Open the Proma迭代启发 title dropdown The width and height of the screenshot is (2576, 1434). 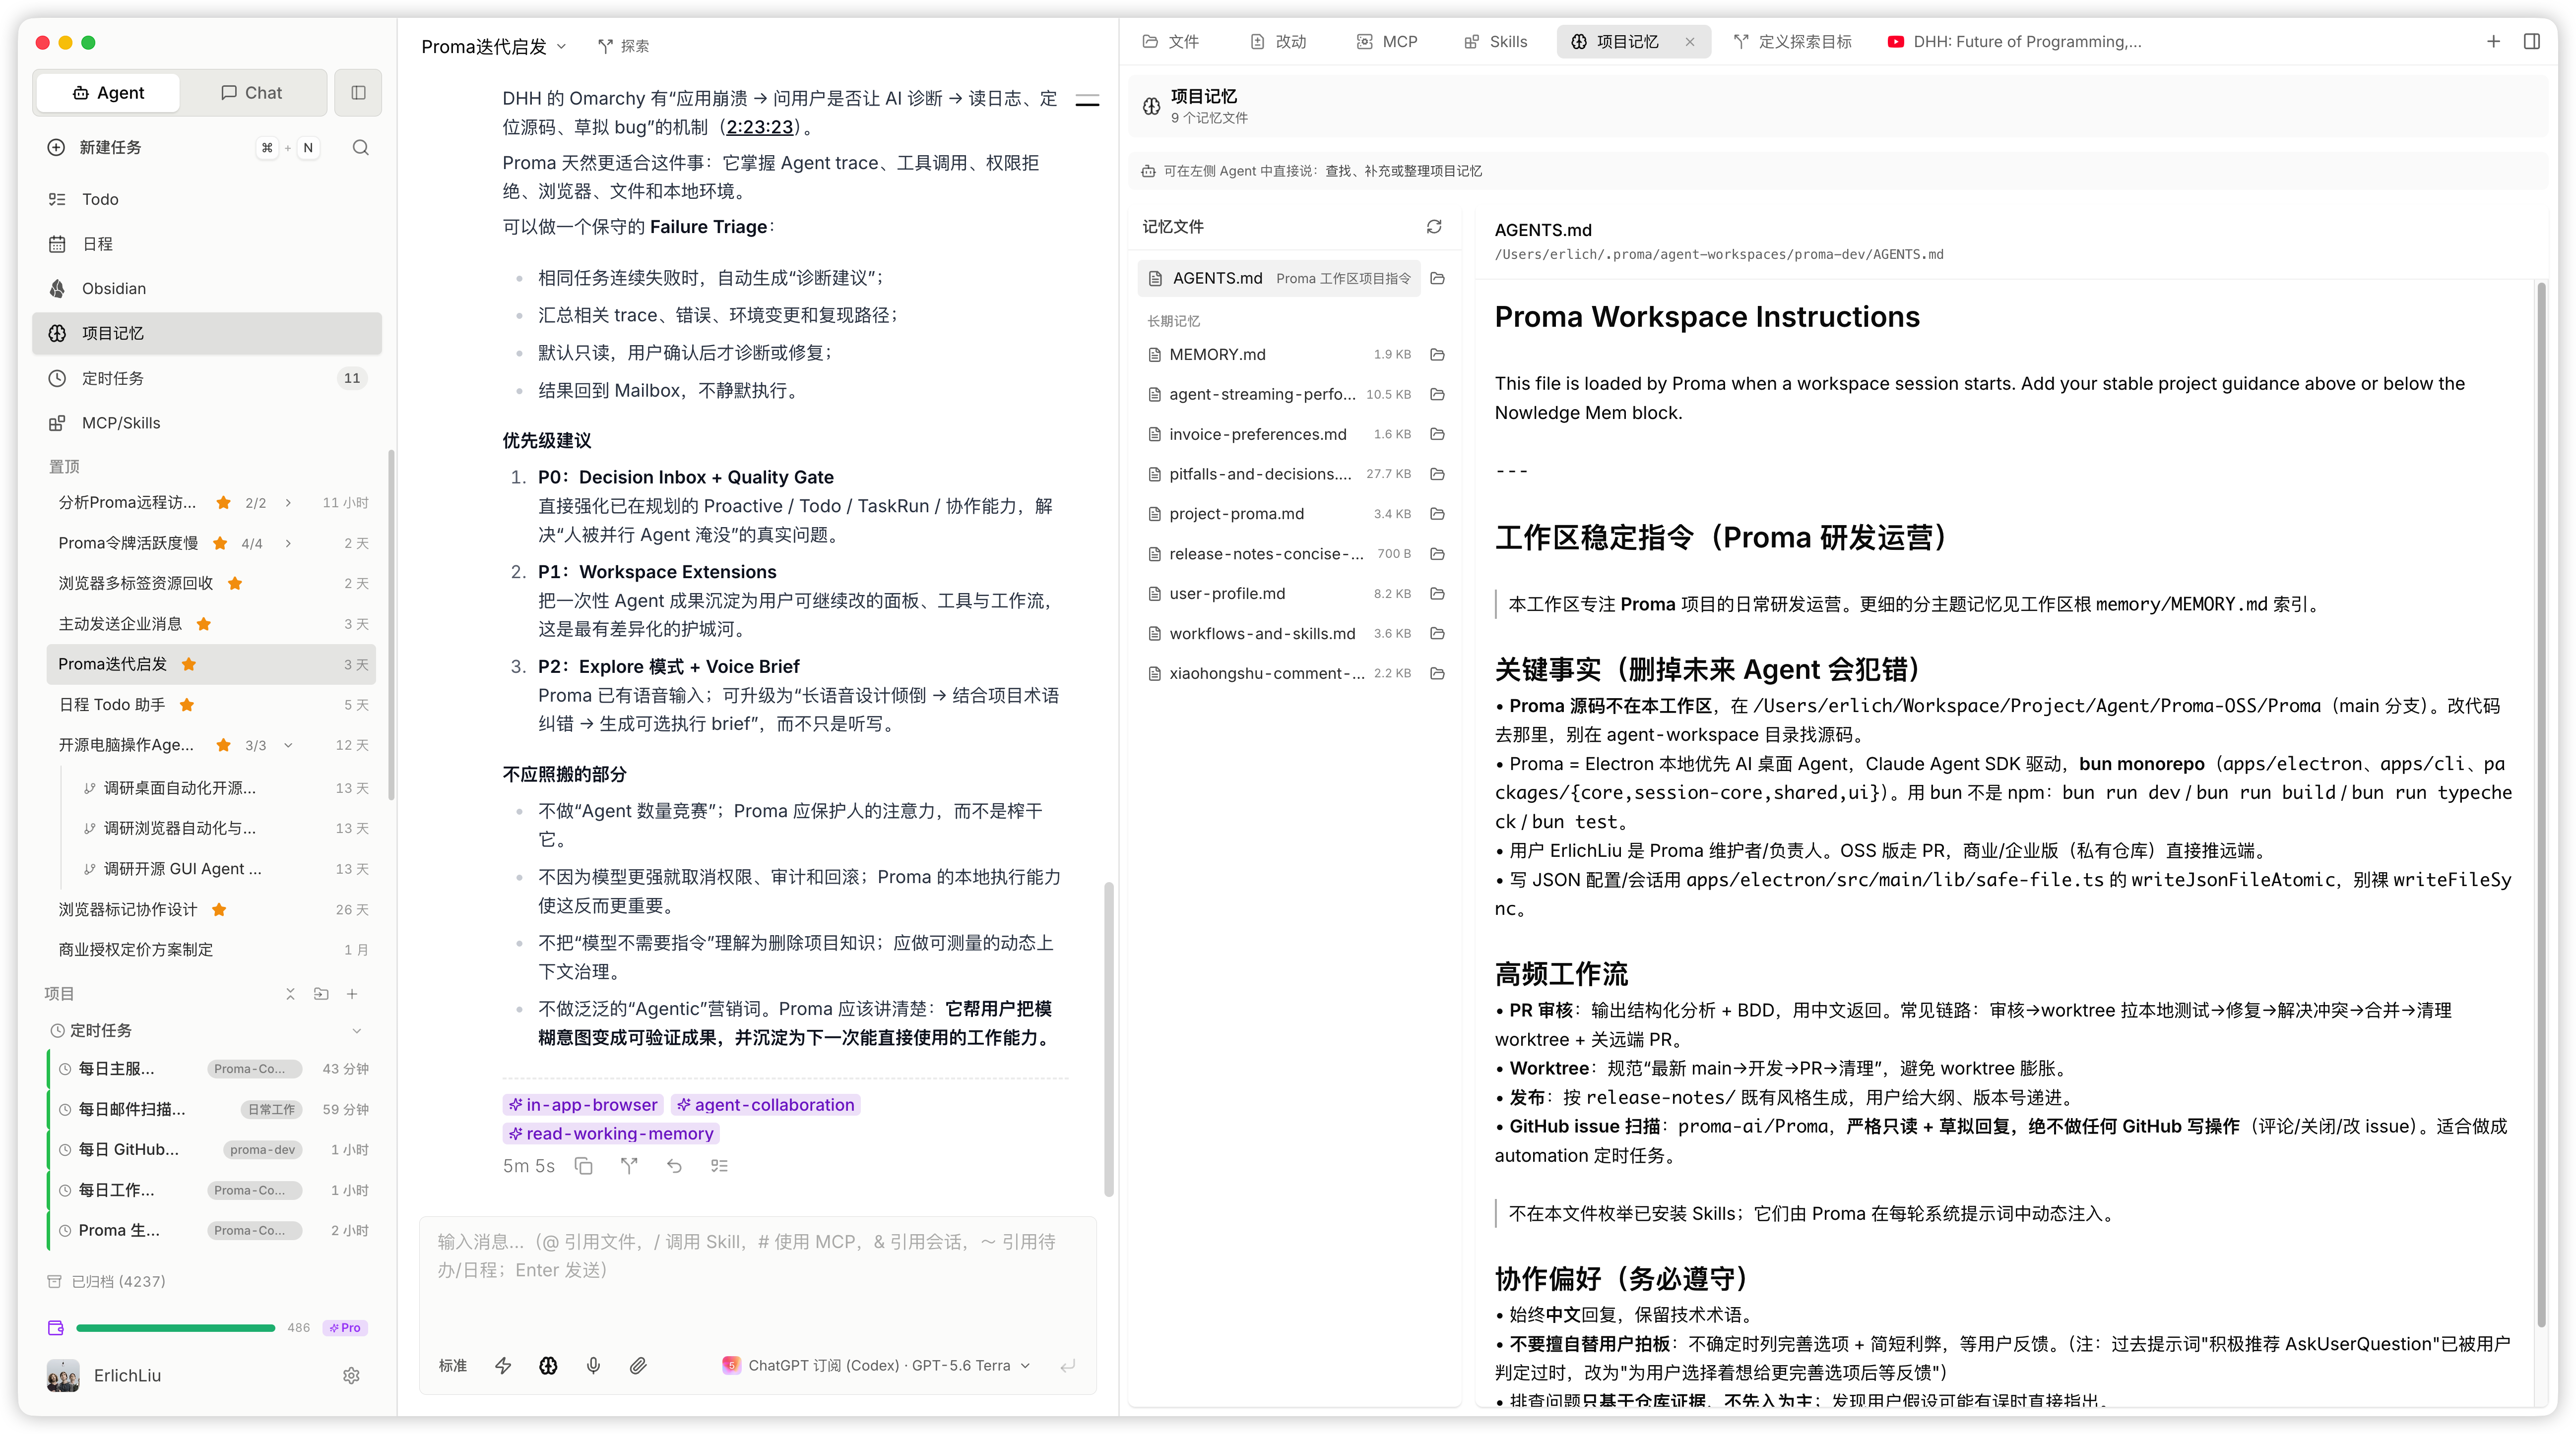(x=494, y=46)
